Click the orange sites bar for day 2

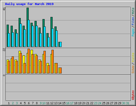coord(13,65)
